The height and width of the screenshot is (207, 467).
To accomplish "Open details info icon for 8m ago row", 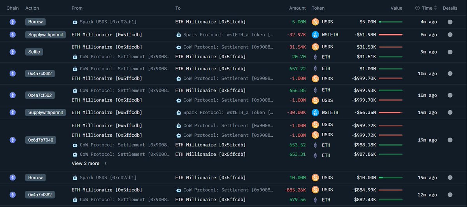I will (450, 35).
